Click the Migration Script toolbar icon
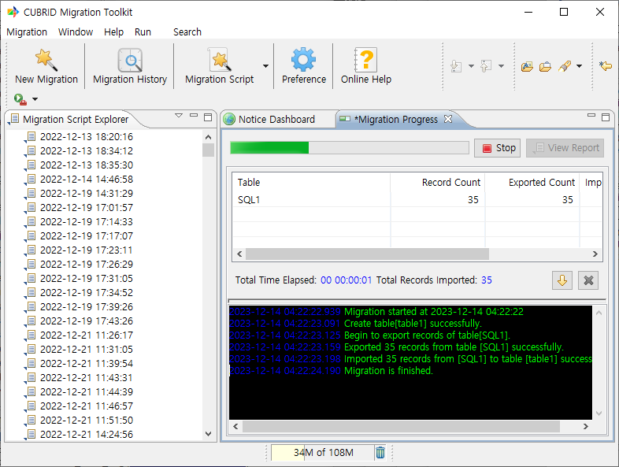The image size is (619, 467). [219, 60]
